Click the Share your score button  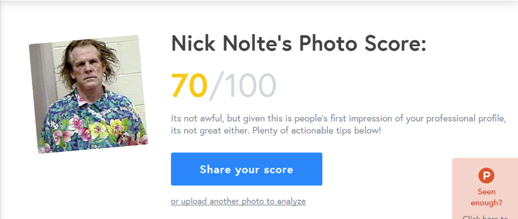[246, 169]
